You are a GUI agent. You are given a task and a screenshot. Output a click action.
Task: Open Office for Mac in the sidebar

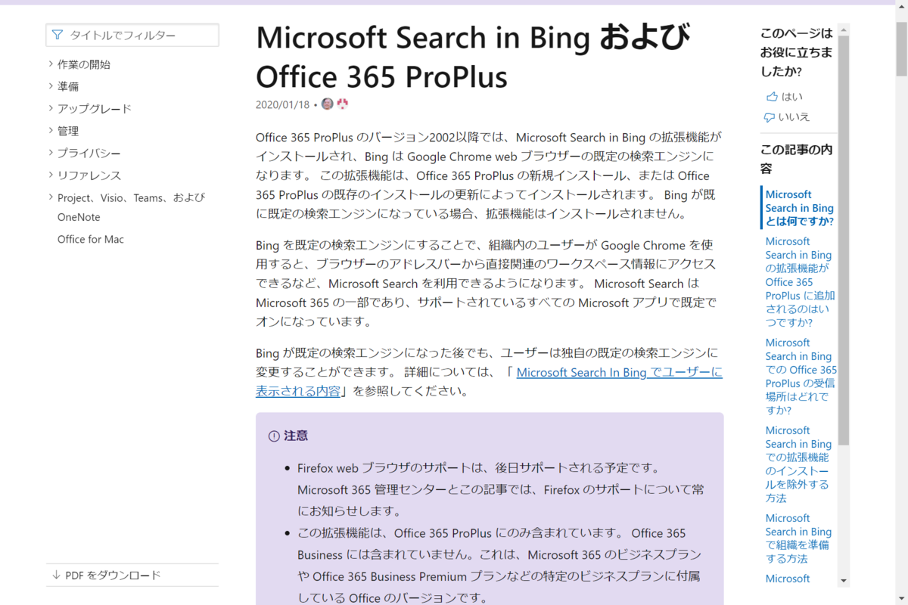[x=91, y=239]
